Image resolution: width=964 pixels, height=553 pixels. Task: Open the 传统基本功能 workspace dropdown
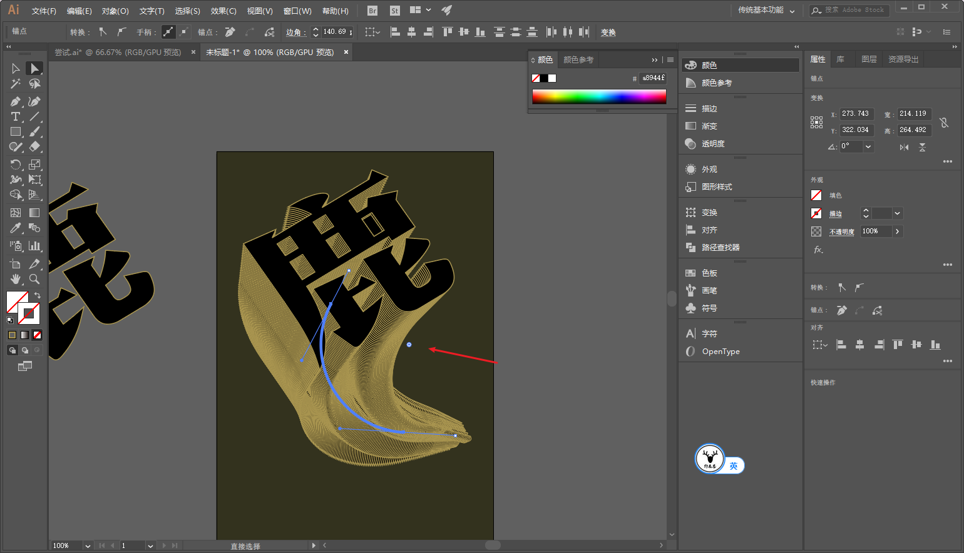click(x=766, y=10)
